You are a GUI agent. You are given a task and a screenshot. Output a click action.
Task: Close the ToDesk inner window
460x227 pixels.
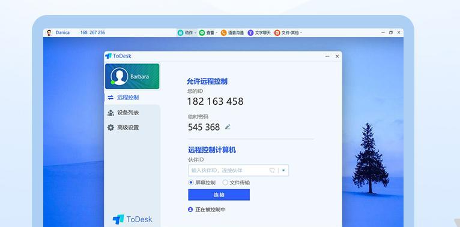coord(337,56)
